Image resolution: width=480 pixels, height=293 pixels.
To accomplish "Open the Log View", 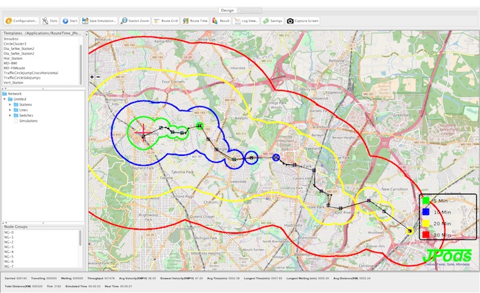I will (246, 21).
